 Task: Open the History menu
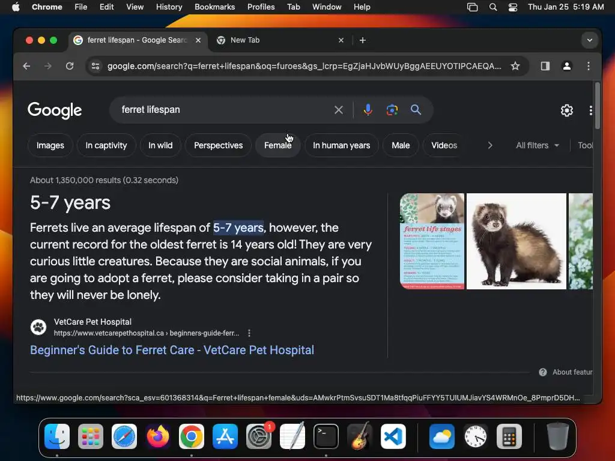[169, 7]
